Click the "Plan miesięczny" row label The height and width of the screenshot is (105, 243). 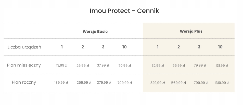point(24,65)
